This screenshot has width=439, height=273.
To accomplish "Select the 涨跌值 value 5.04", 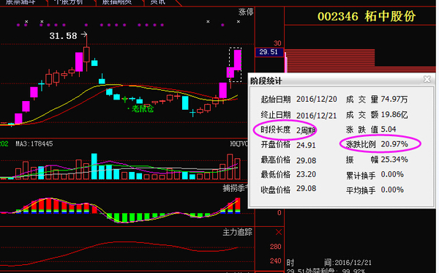I will [x=389, y=130].
